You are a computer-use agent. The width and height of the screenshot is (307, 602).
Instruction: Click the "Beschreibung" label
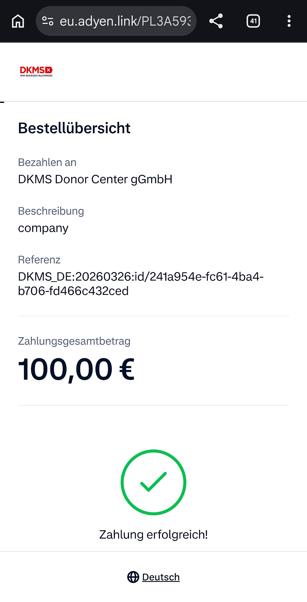tap(51, 211)
